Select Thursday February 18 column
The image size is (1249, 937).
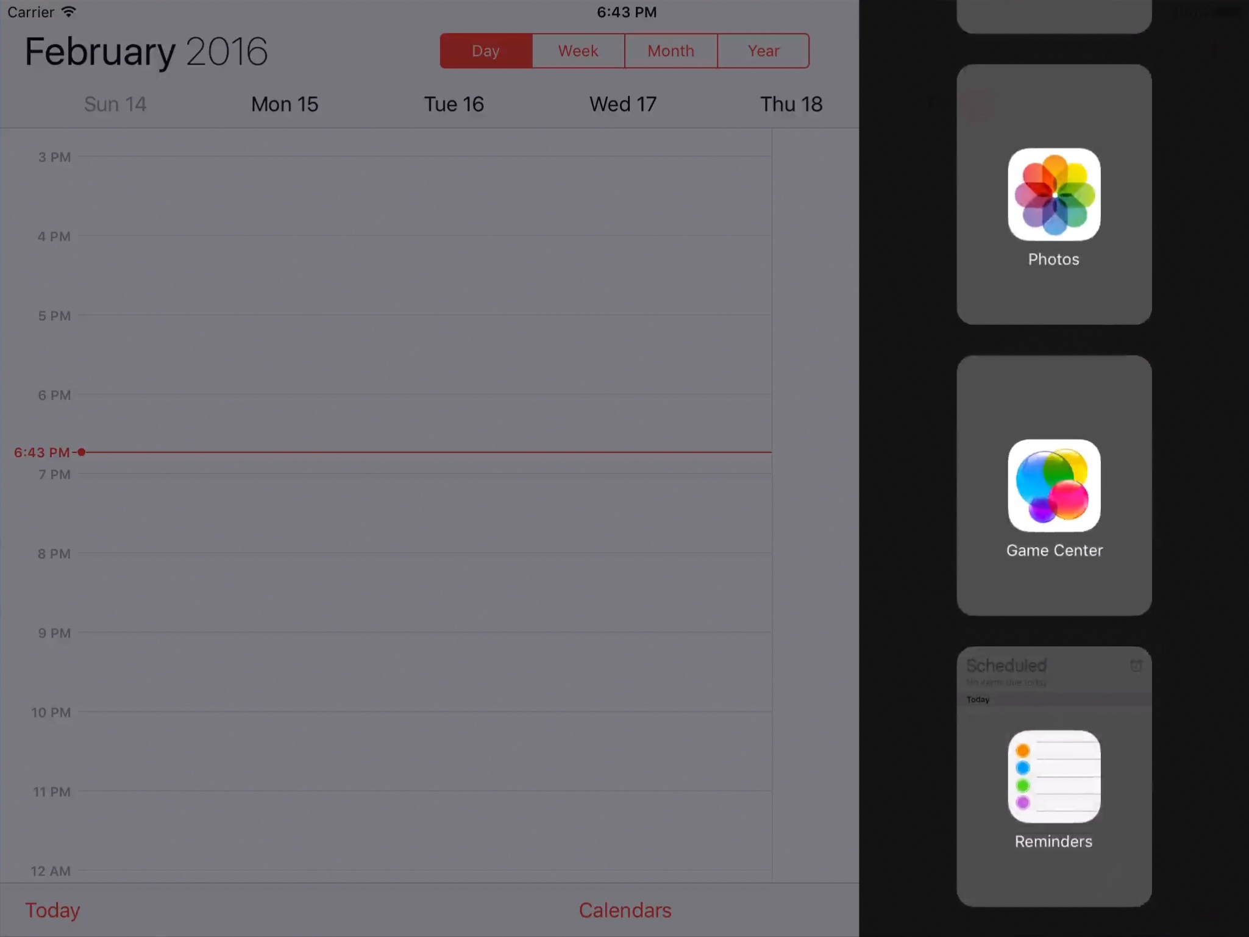point(791,104)
